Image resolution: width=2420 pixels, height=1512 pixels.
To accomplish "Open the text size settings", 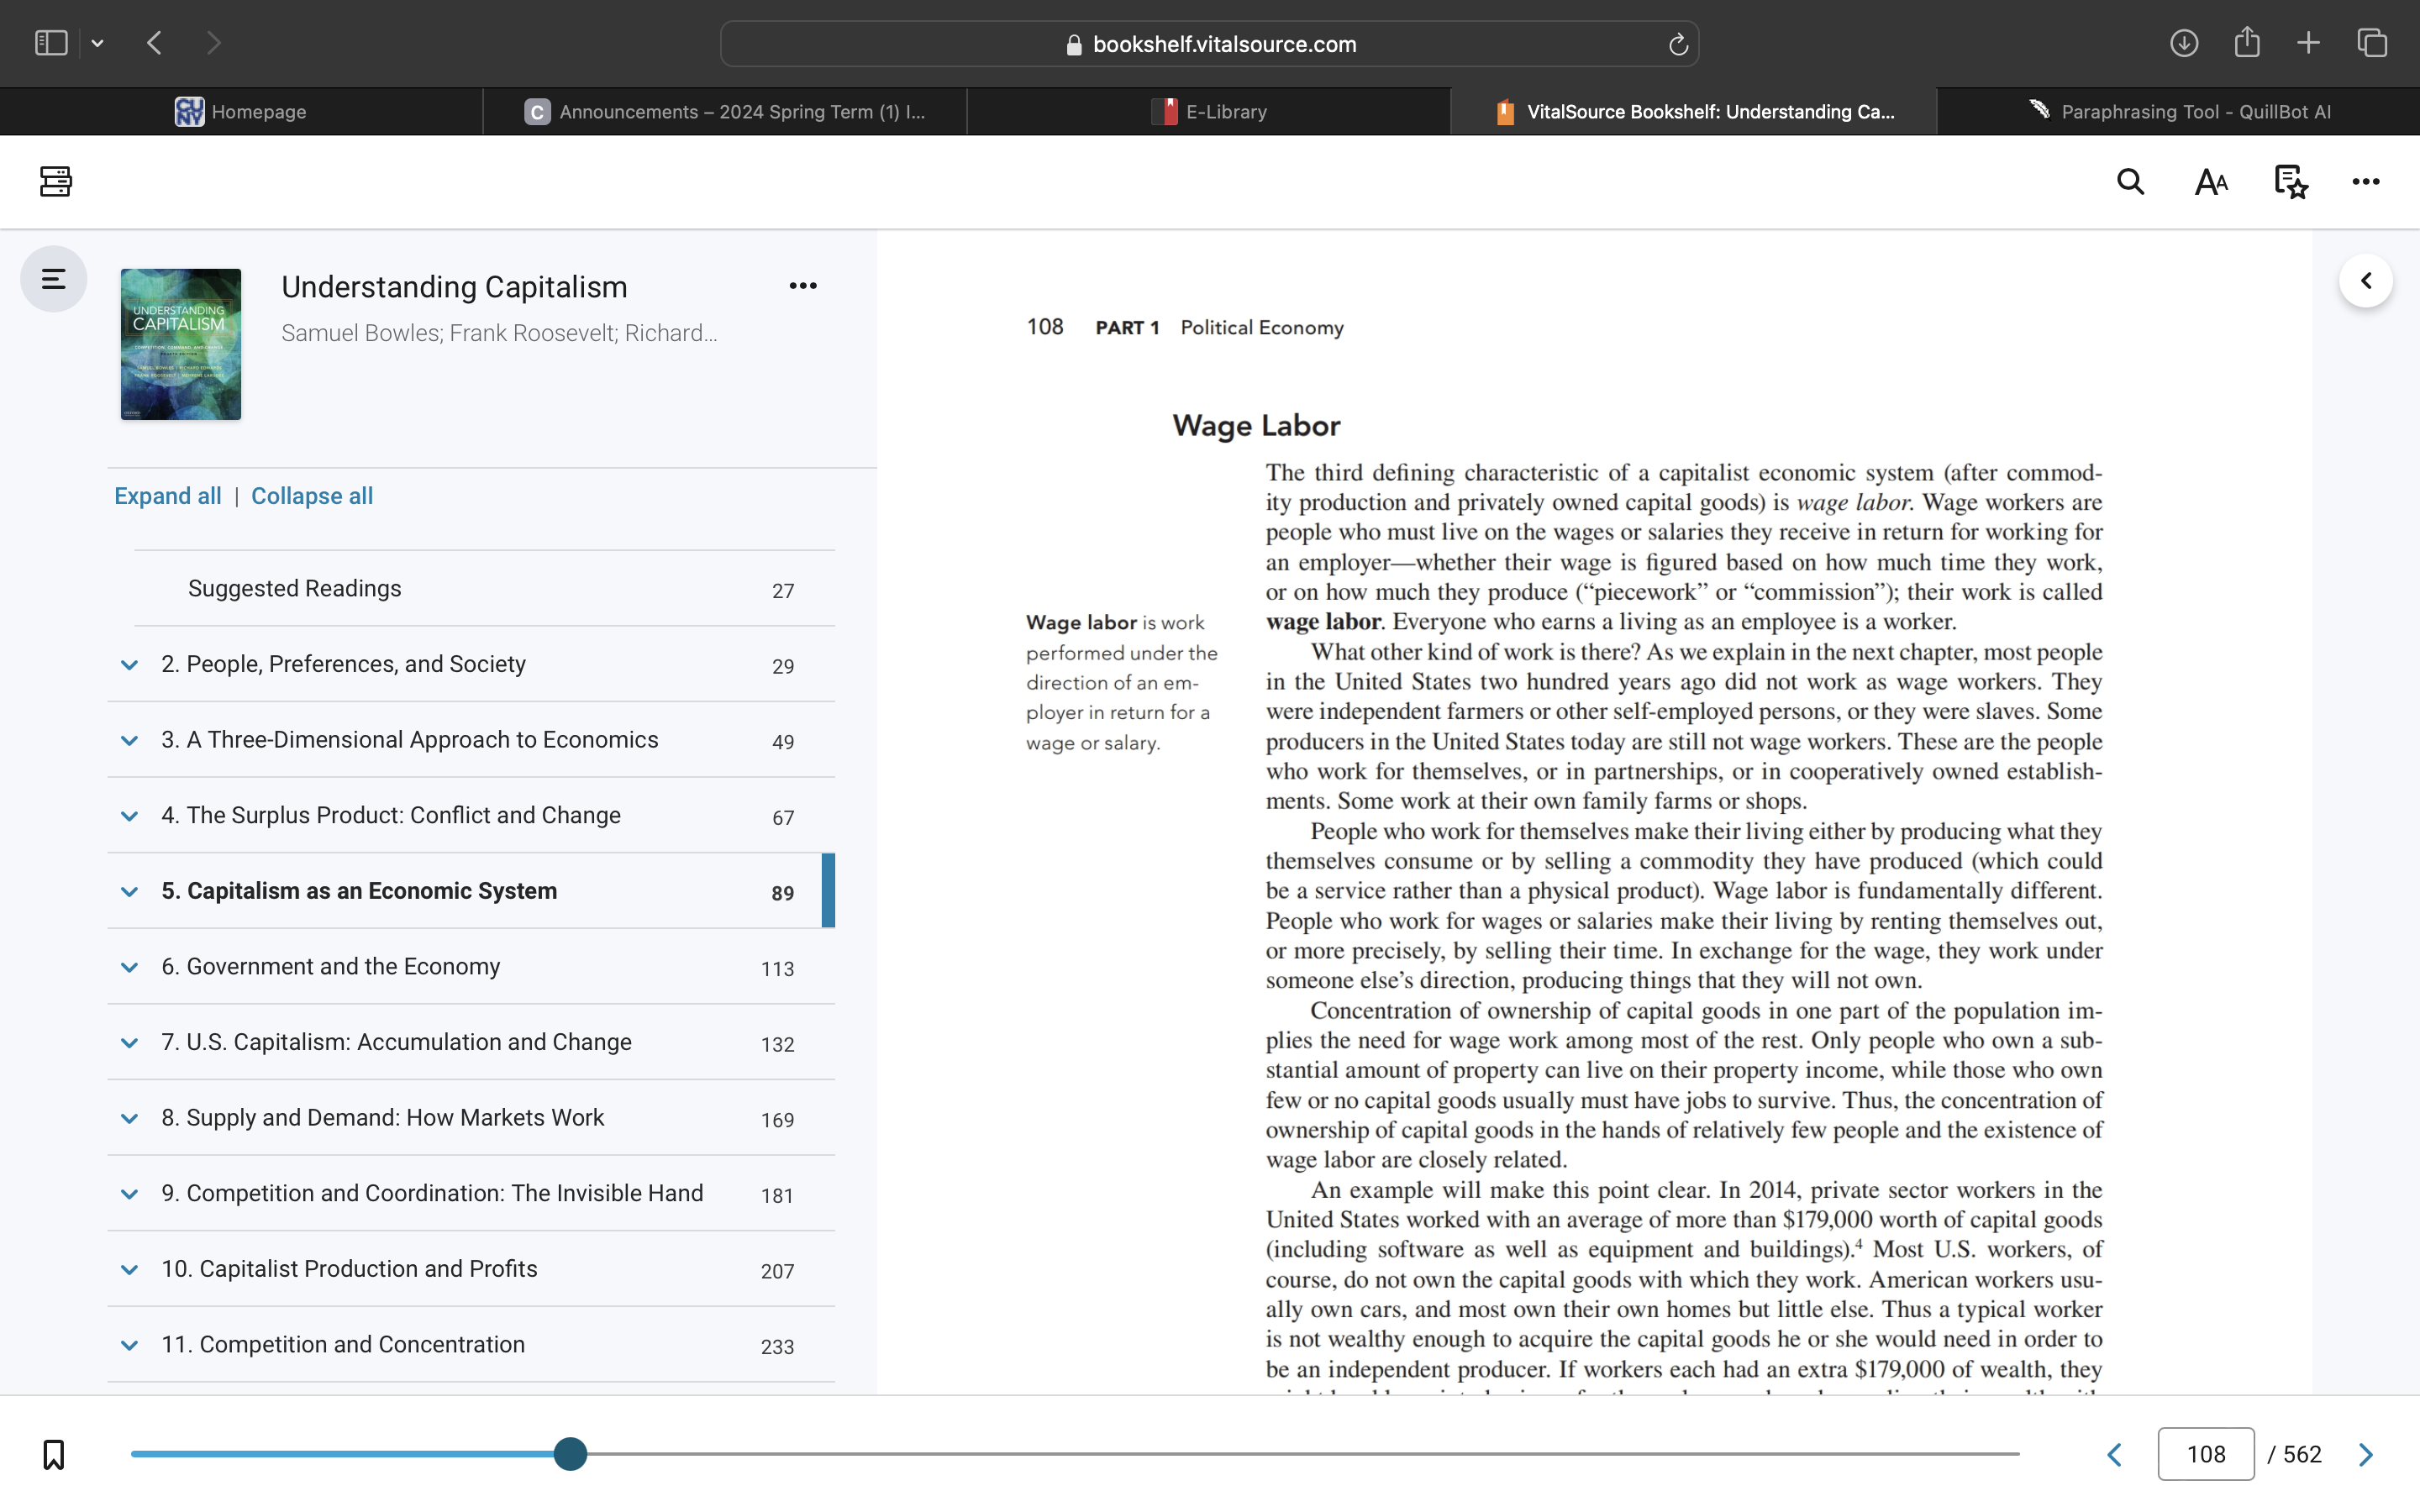I will click(2210, 182).
